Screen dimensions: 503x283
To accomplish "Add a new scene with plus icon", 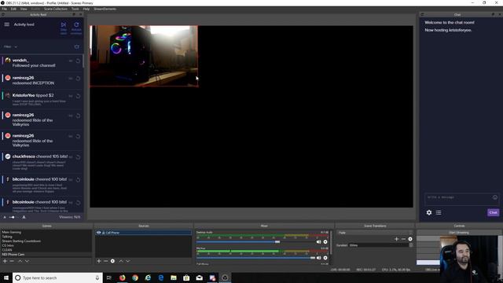I will tap(5, 261).
